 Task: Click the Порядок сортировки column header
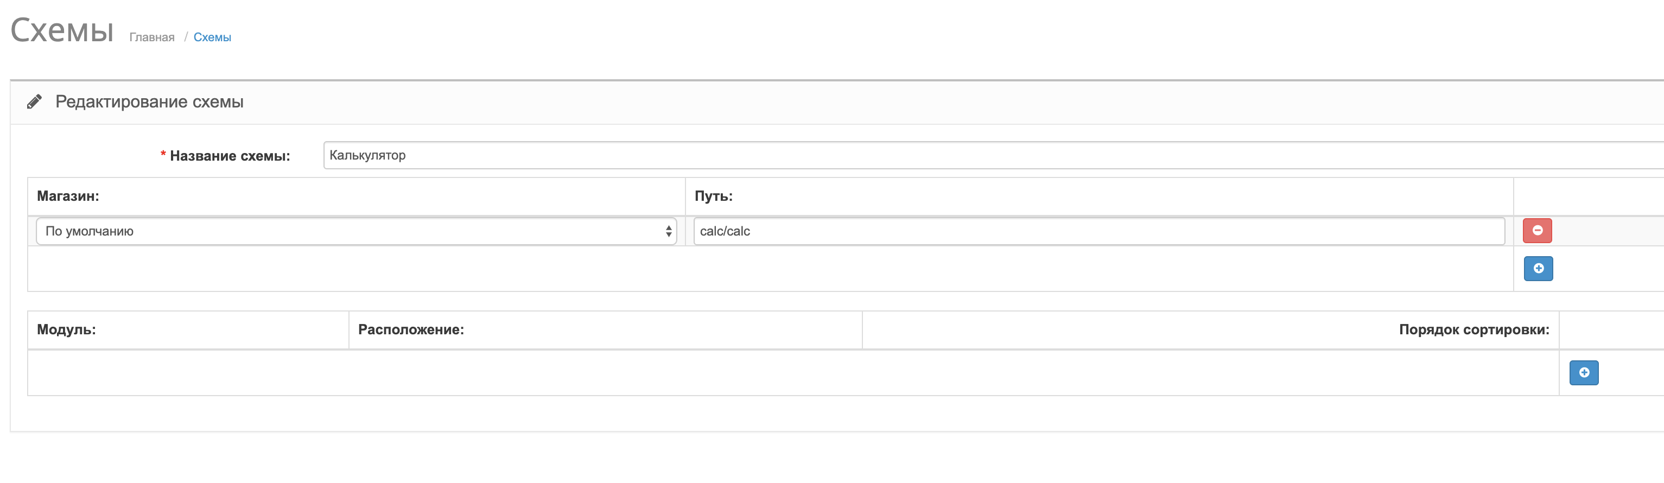tap(1474, 330)
